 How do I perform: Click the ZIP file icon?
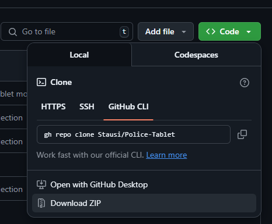click(x=41, y=203)
